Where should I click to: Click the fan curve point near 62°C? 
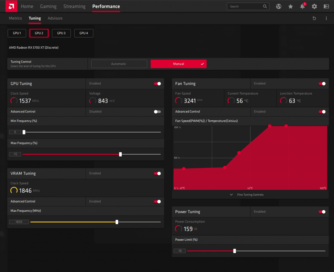pyautogui.click(x=239, y=153)
